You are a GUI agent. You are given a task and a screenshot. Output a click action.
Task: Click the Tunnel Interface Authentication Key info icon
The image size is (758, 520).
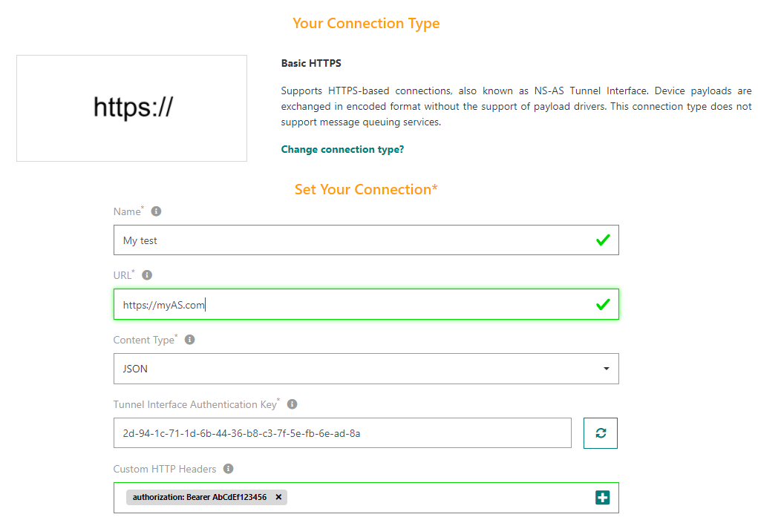292,404
